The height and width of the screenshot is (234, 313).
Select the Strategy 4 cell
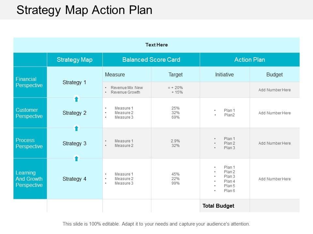pos(74,179)
